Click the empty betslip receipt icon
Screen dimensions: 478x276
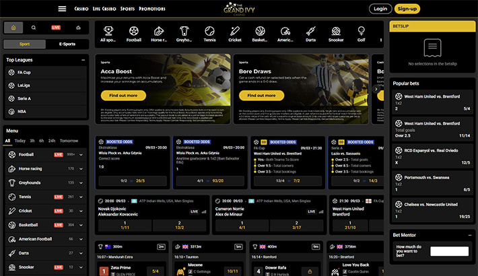(x=432, y=48)
